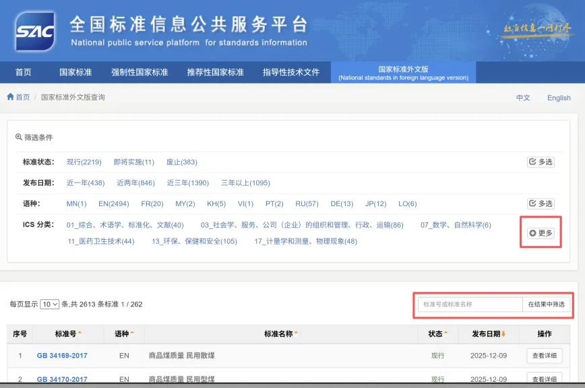Click 现行 status of GB 34169-2017 row
This screenshot has width=585, height=388.
click(x=437, y=356)
